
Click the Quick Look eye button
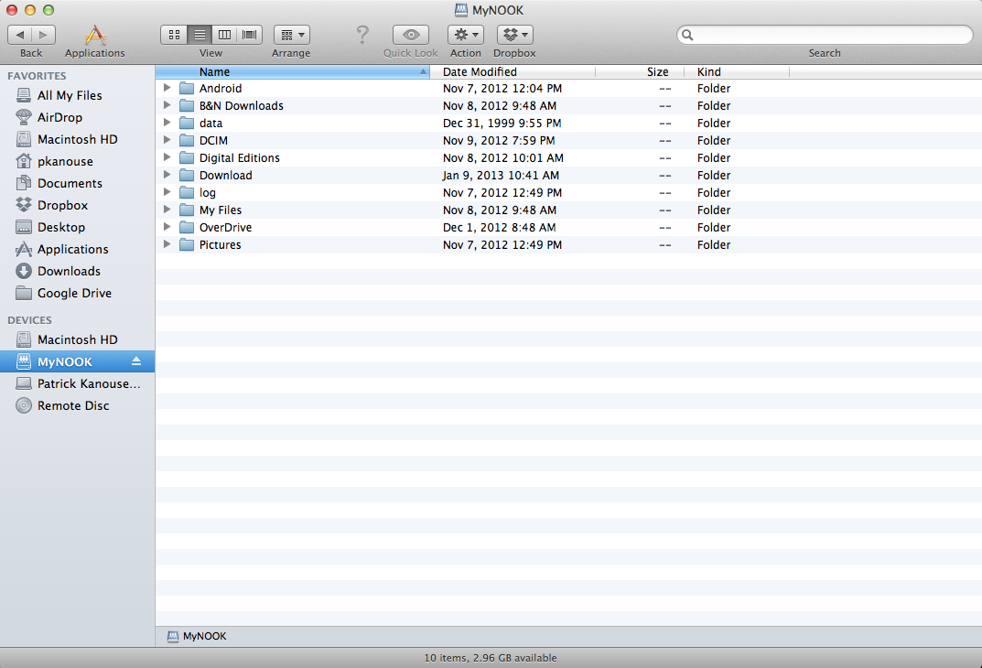[x=411, y=35]
